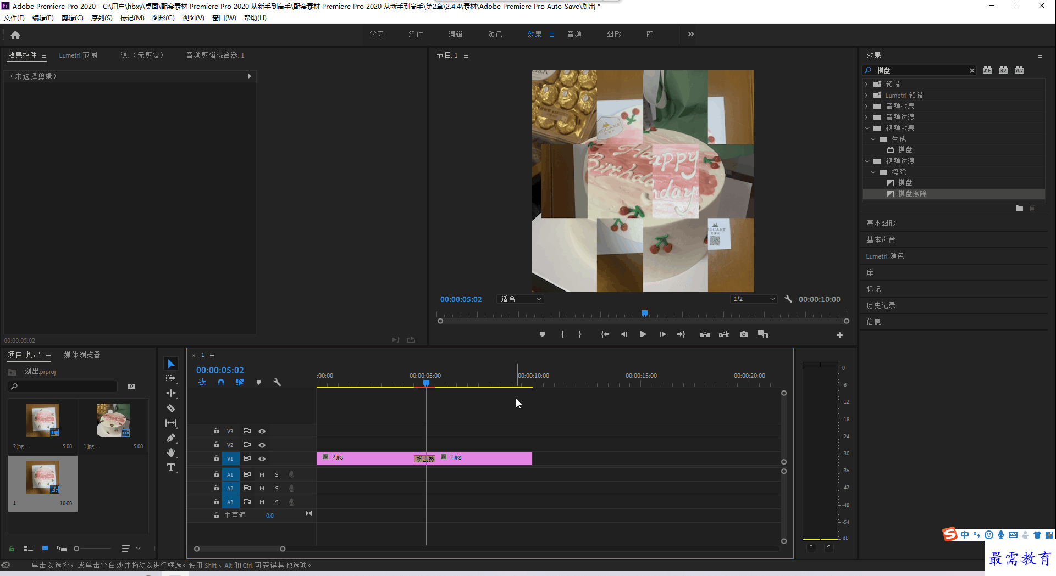Switch to 音频 workspace tab
This screenshot has width=1056, height=576.
pyautogui.click(x=574, y=34)
